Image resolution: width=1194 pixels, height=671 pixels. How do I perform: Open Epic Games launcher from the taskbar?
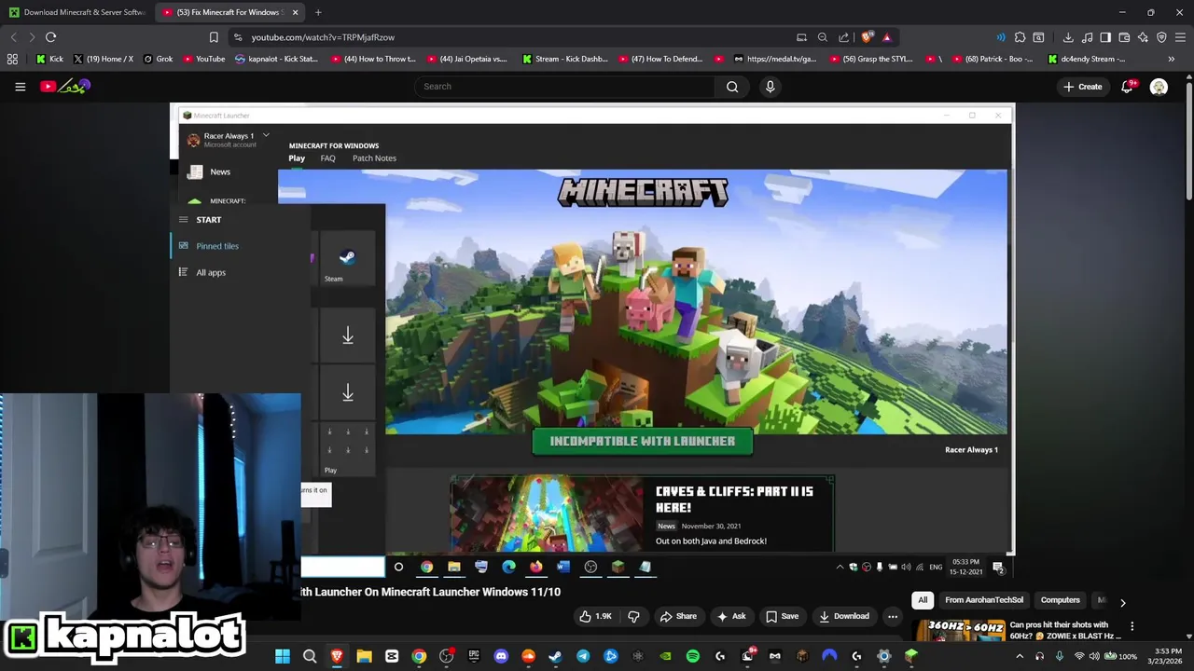[474, 656]
